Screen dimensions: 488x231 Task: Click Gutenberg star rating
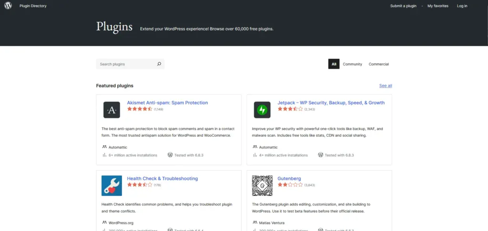click(290, 185)
